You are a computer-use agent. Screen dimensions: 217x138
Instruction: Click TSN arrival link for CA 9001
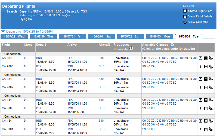pos(70,129)
